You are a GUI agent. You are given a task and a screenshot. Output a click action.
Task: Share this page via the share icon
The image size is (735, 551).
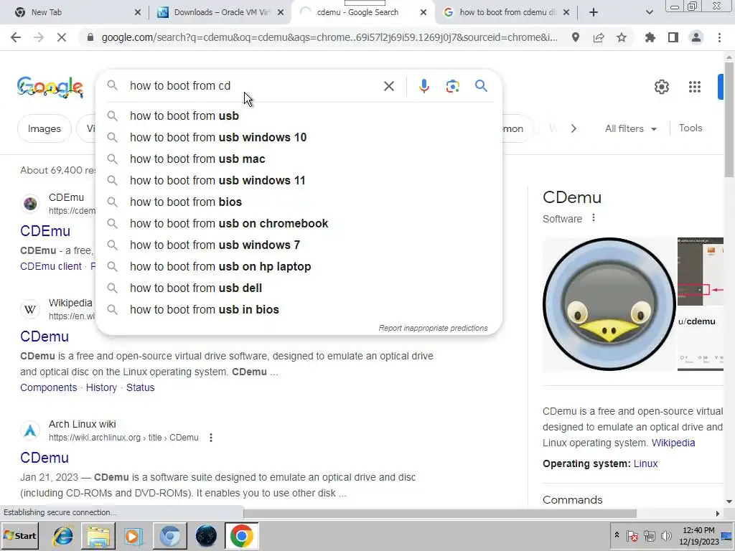(x=599, y=37)
